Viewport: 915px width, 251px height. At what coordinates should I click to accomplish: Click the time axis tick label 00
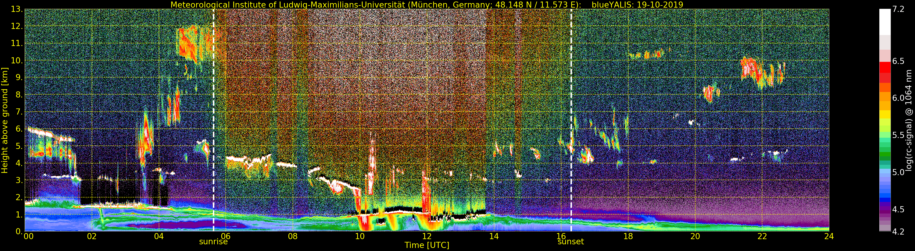[x=28, y=236]
